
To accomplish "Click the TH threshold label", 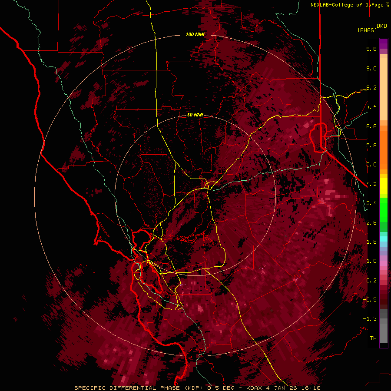I will pyautogui.click(x=373, y=338).
